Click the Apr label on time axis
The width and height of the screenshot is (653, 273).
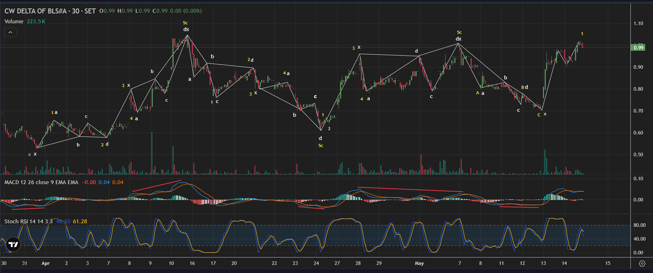pos(46,263)
